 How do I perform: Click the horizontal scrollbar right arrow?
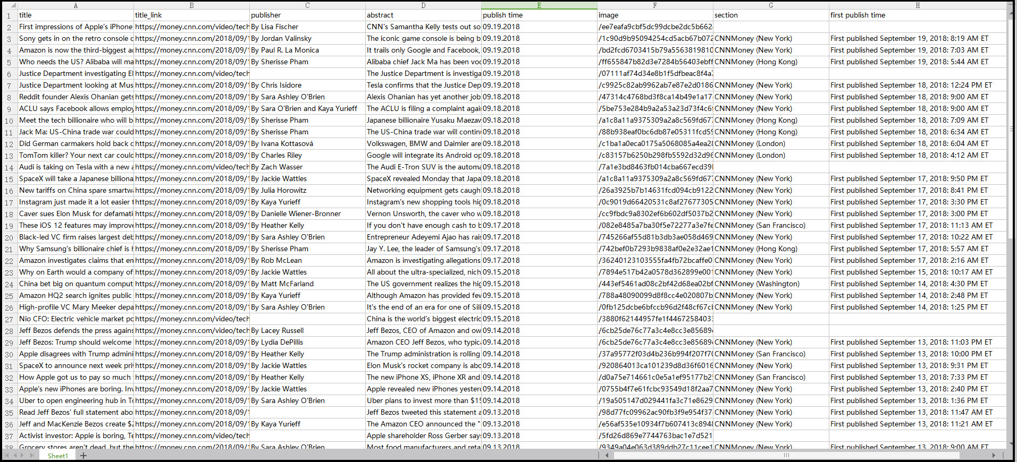coord(994,456)
